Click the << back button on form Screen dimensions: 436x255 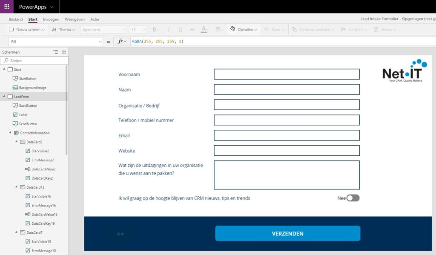[120, 234]
